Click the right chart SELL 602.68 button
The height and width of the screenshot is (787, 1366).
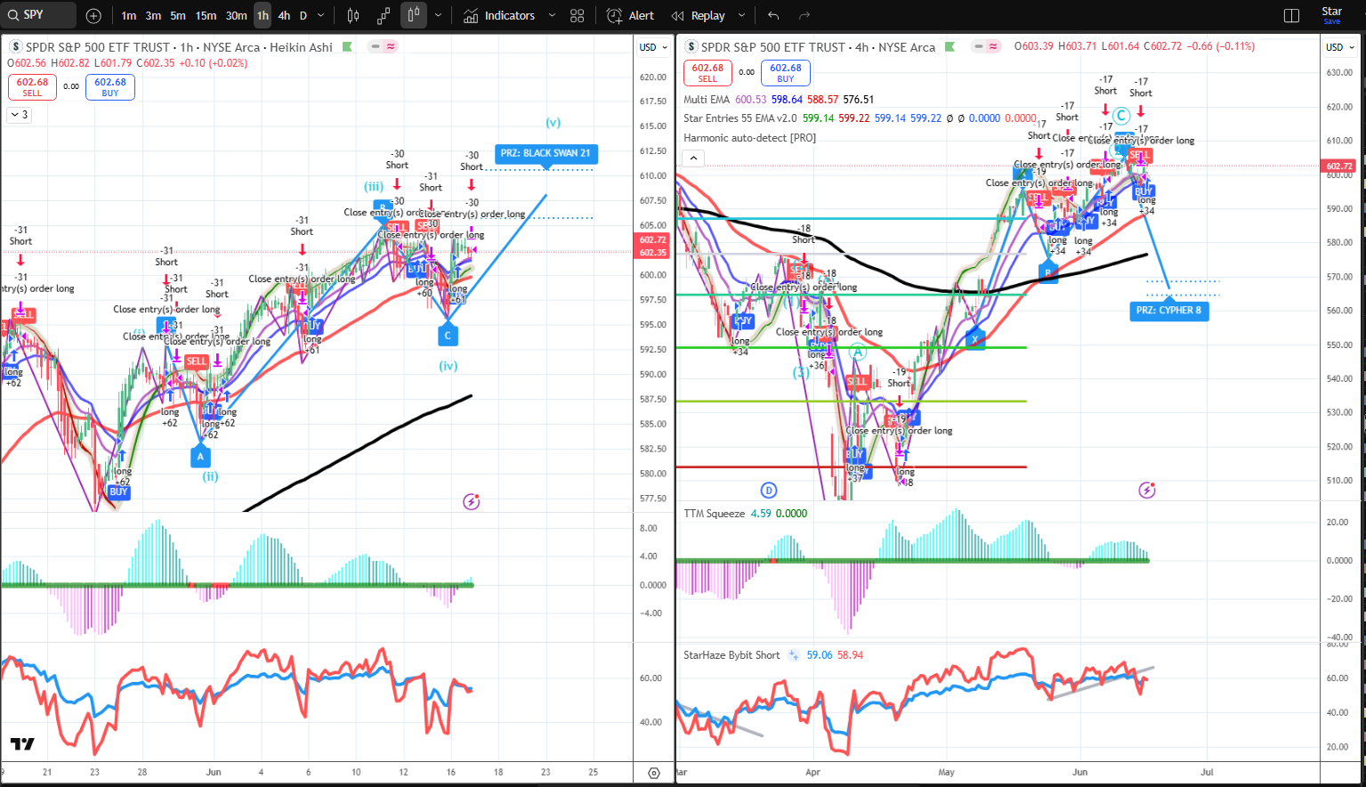707,72
